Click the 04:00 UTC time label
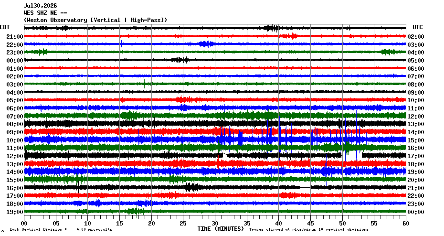Image resolution: width=444 pixels, height=236 pixels. click(416, 53)
